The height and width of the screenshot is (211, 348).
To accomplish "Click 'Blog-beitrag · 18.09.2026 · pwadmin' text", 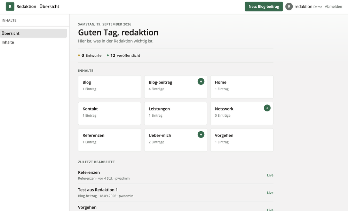I will point(106,196).
